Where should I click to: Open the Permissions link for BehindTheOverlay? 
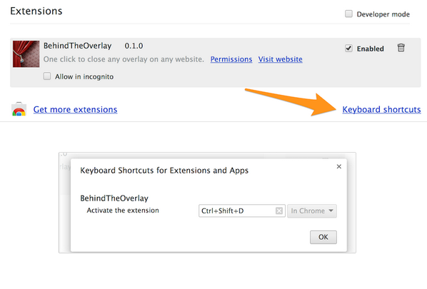click(x=231, y=59)
